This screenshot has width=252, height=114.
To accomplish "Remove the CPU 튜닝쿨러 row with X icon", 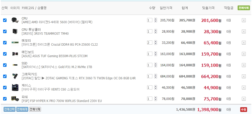I will point(244,32).
